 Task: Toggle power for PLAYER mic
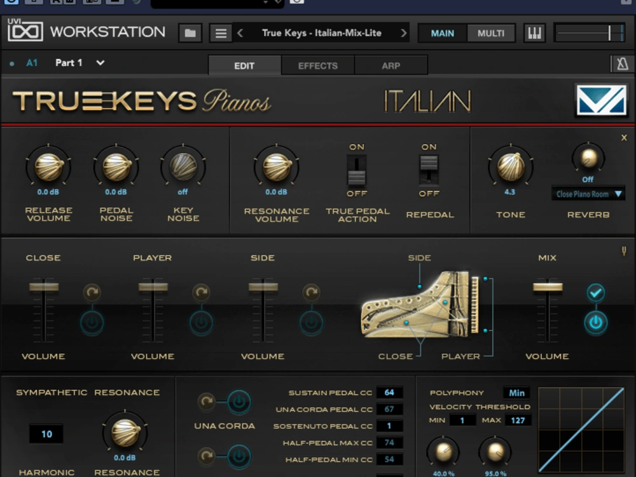pos(201,323)
